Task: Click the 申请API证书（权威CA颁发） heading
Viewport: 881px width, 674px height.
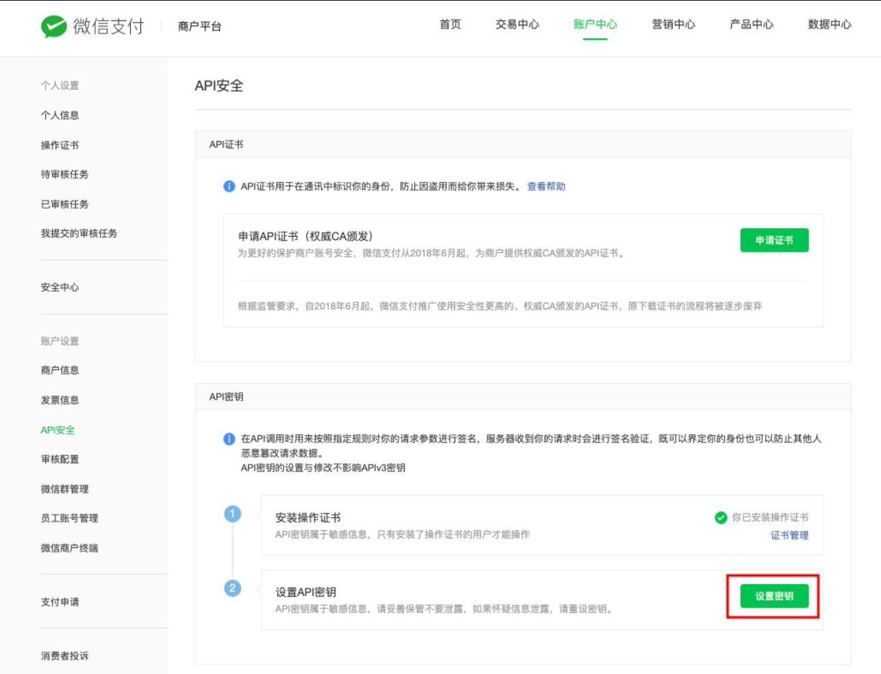Action: 306,236
